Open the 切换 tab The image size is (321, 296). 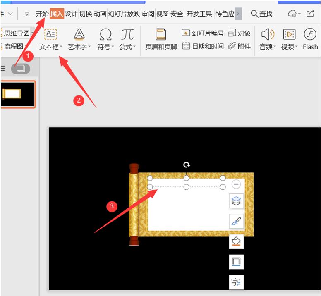[x=86, y=14]
